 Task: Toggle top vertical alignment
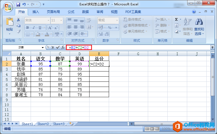pos(69,20)
